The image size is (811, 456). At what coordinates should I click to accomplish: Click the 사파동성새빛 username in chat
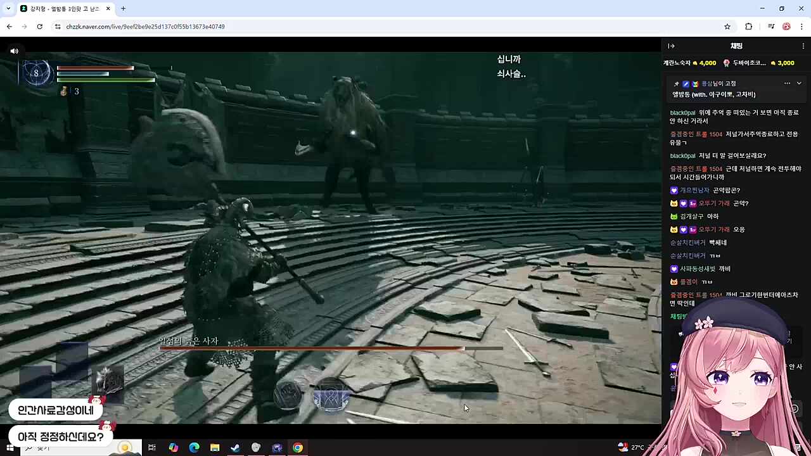tap(698, 269)
